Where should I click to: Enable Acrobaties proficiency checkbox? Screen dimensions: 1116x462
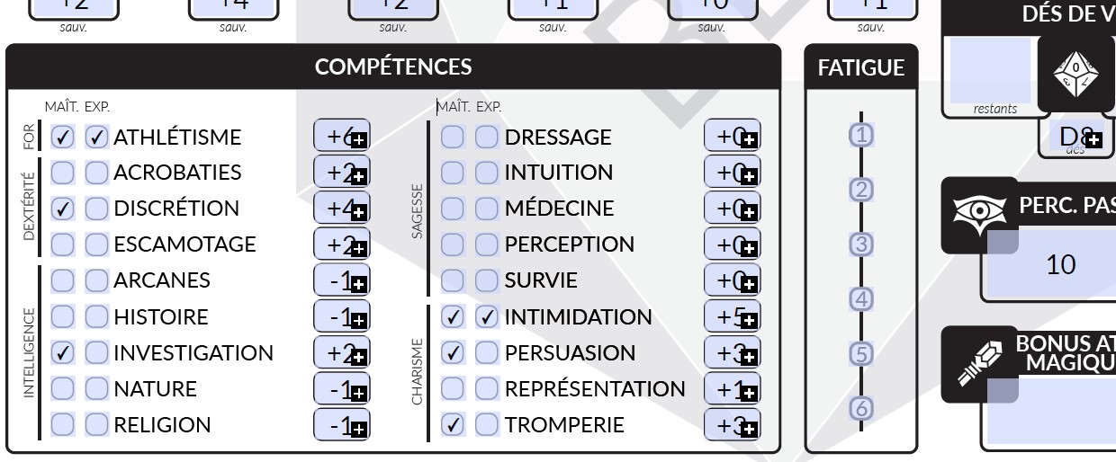click(62, 173)
